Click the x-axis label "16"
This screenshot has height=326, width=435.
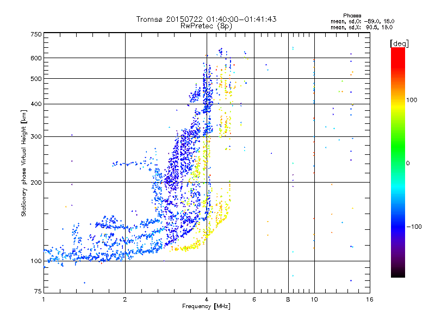370,299
